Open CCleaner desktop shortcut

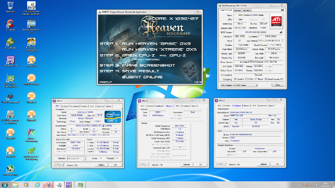[x=10, y=25]
